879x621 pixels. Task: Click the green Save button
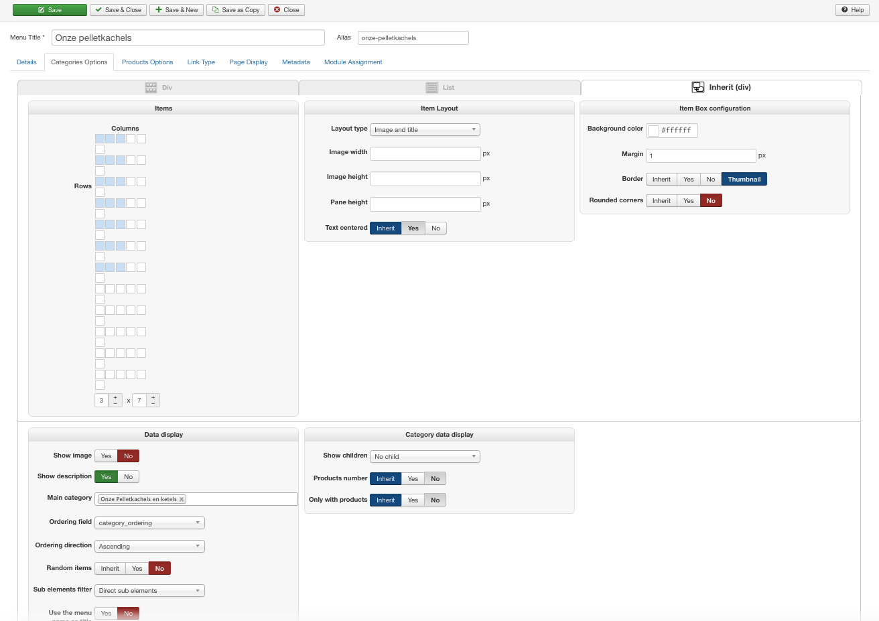[50, 10]
